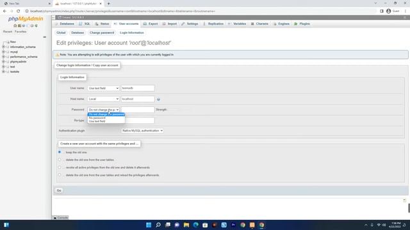
Task: Select 'revoke all active privileges' radio option
Action: click(x=60, y=167)
